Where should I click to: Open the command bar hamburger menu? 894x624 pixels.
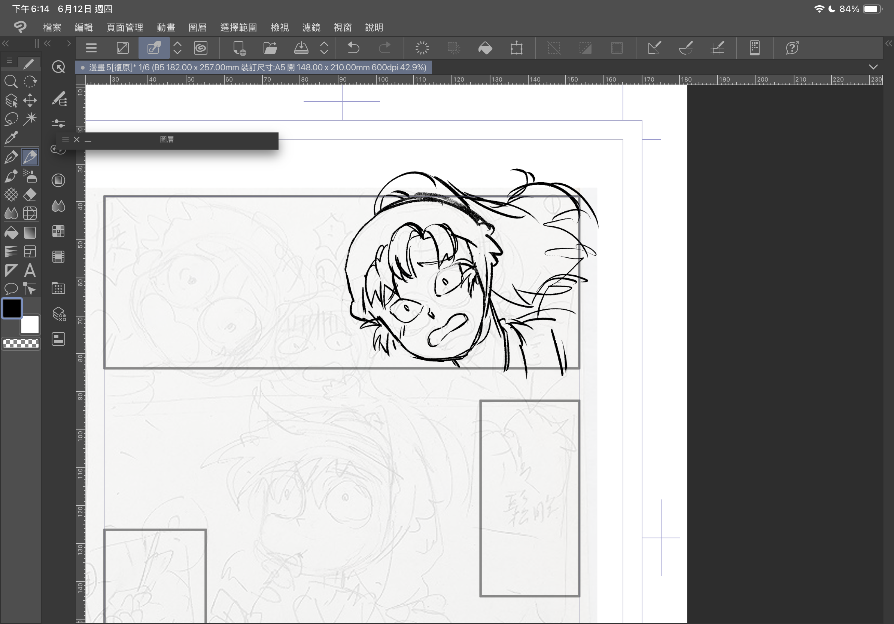tap(91, 48)
